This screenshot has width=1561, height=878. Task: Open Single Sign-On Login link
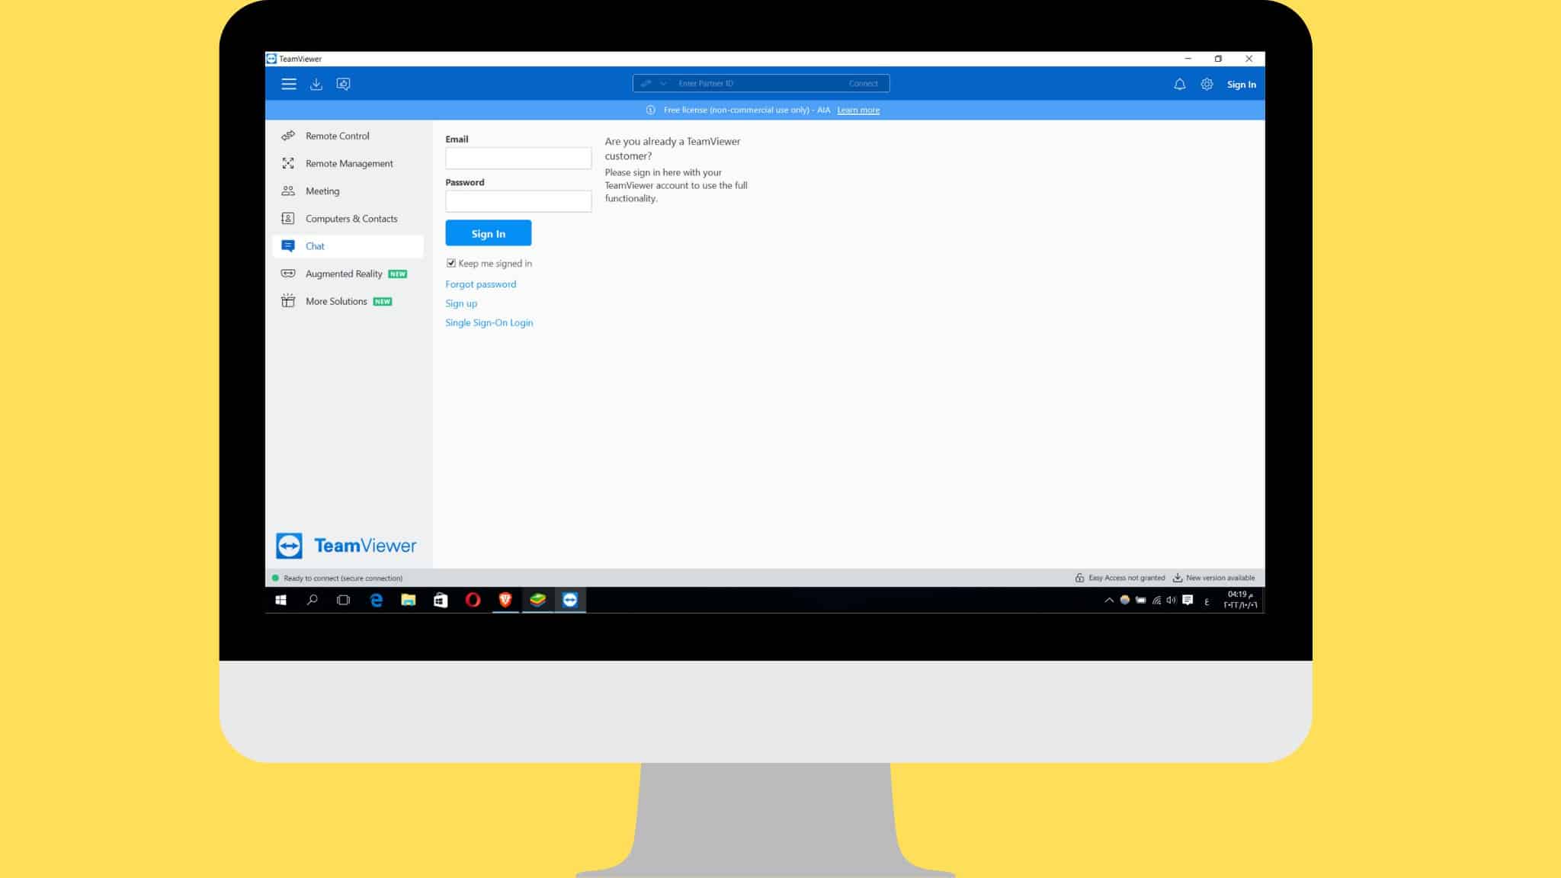pos(489,322)
